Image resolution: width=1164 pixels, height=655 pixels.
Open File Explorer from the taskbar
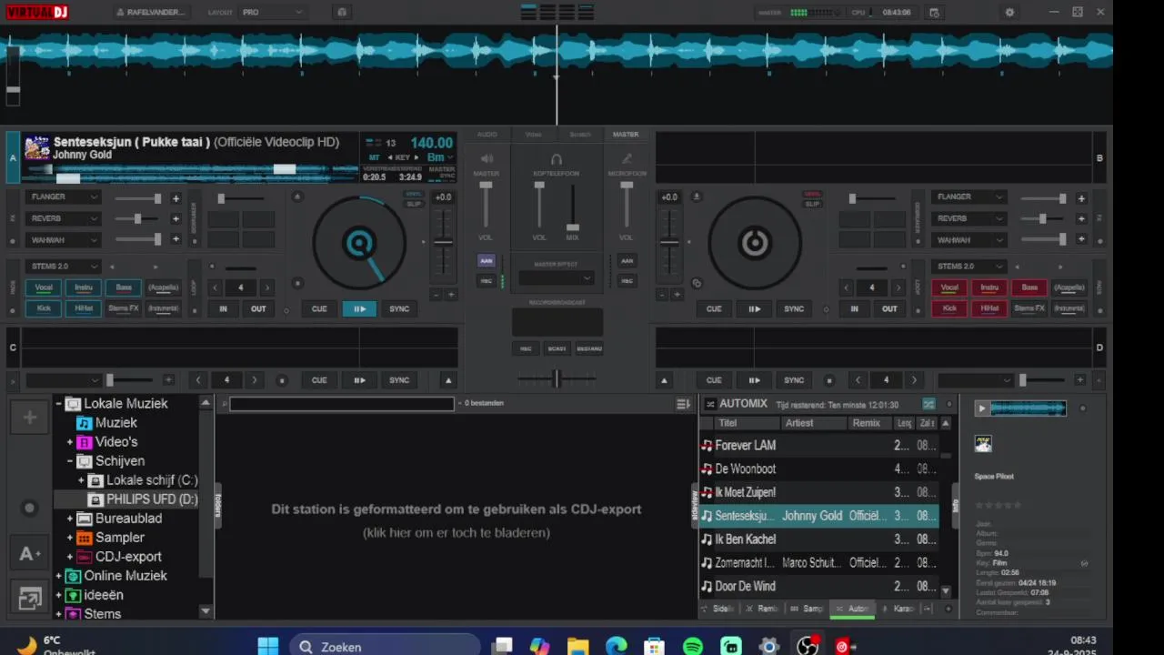578,647
